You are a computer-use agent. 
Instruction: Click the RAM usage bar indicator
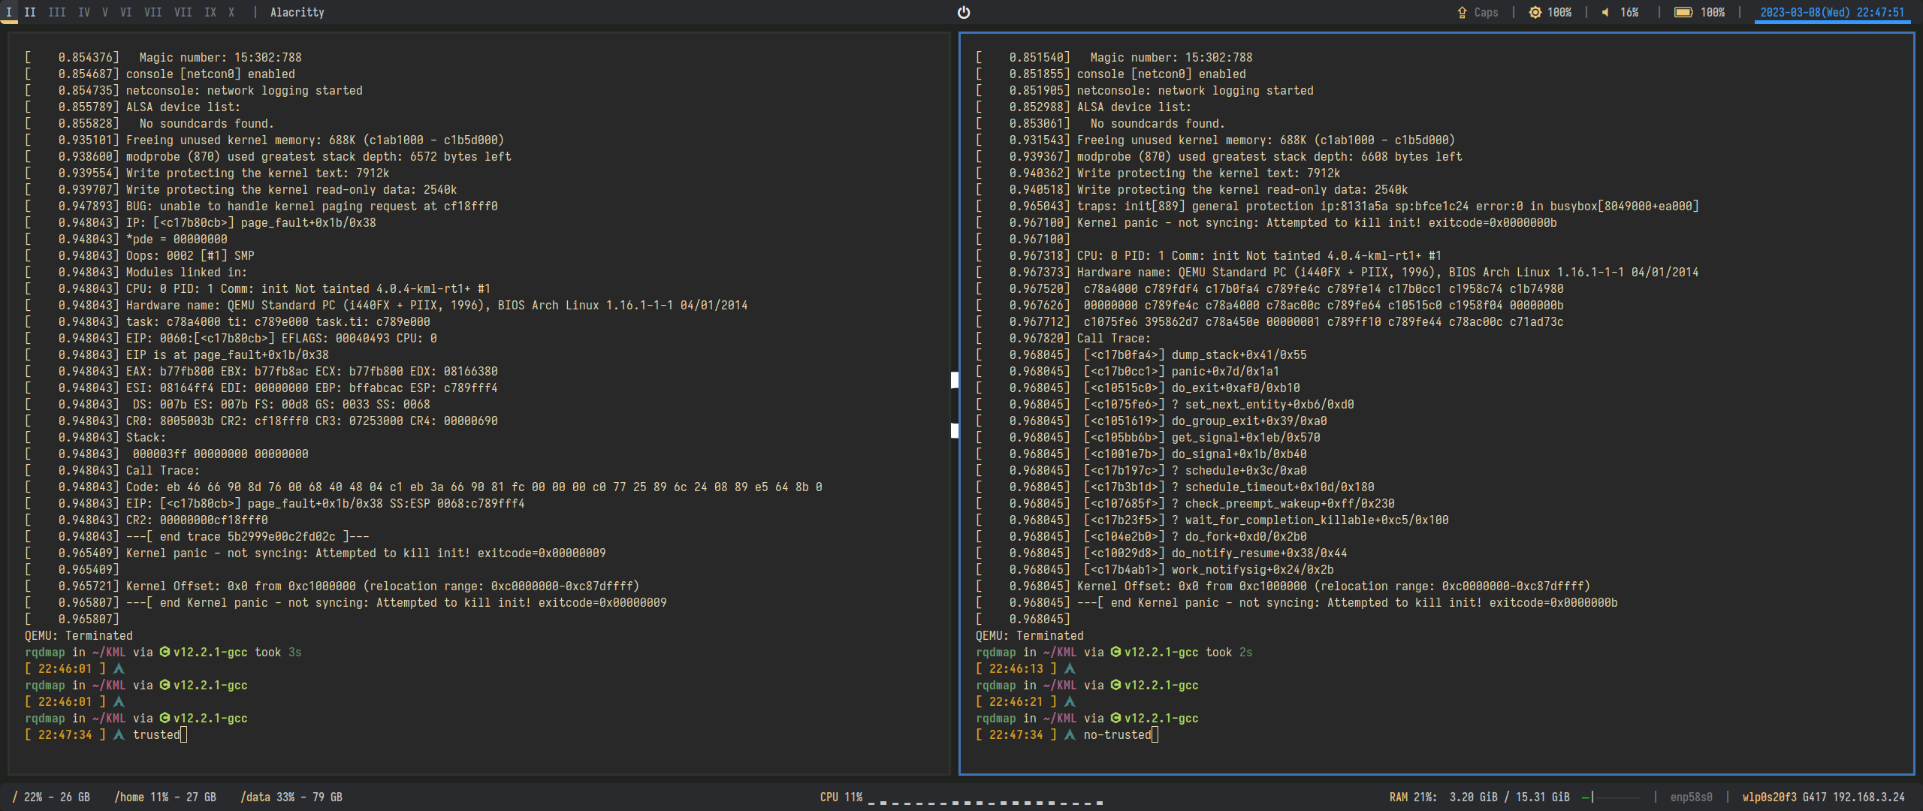pyautogui.click(x=1611, y=797)
